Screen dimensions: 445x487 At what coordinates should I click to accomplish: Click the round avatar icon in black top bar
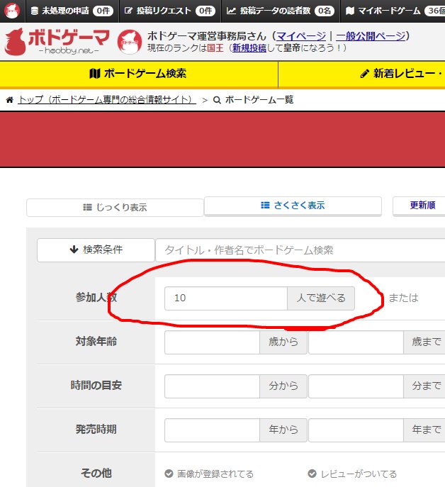(x=12, y=11)
